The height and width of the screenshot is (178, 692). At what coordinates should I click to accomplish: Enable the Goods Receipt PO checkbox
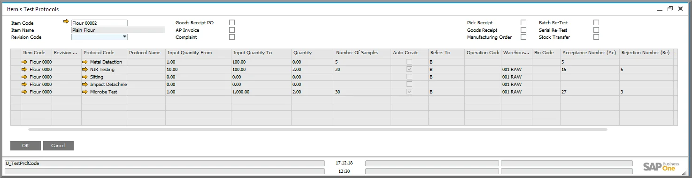(232, 22)
